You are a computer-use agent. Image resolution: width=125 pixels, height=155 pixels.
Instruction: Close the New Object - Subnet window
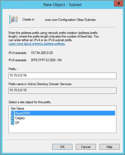click(x=119, y=3)
